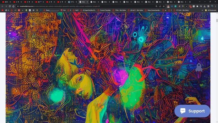The width and height of the screenshot is (218, 123).
Task: Open the 'https://www.bandla...' bookmark
Action: [153, 10]
